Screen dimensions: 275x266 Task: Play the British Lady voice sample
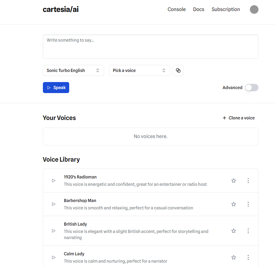coord(54,231)
